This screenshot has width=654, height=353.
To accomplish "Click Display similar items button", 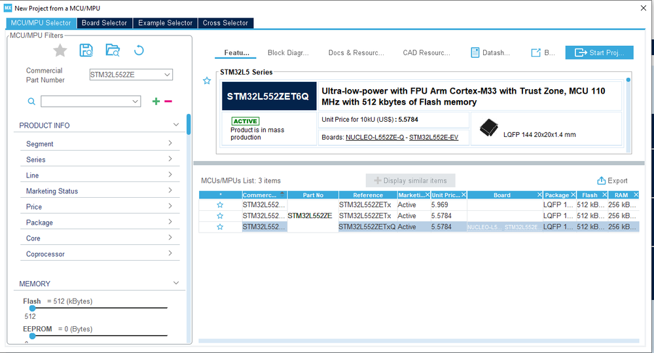I will click(x=410, y=181).
